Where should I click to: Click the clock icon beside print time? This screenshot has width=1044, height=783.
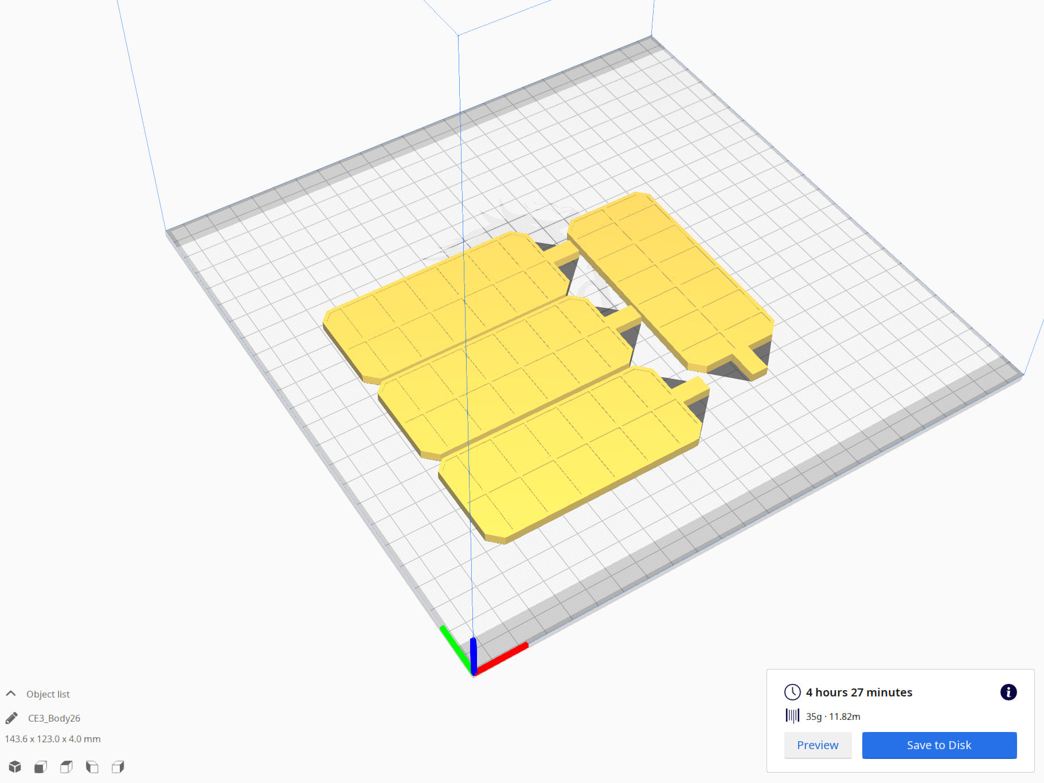(792, 692)
